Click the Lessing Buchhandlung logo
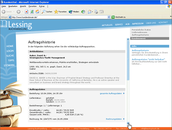The width and height of the screenshot is (172, 130). tap(16, 25)
